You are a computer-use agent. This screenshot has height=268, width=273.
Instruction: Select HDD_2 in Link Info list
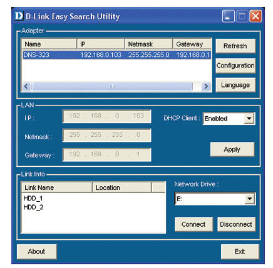(x=33, y=207)
